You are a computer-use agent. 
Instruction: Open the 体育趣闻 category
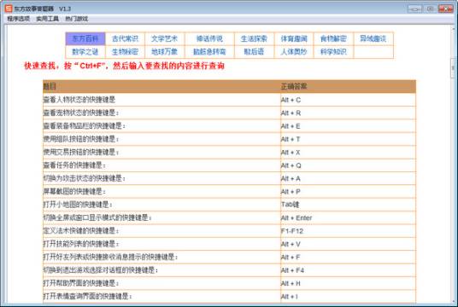[294, 38]
